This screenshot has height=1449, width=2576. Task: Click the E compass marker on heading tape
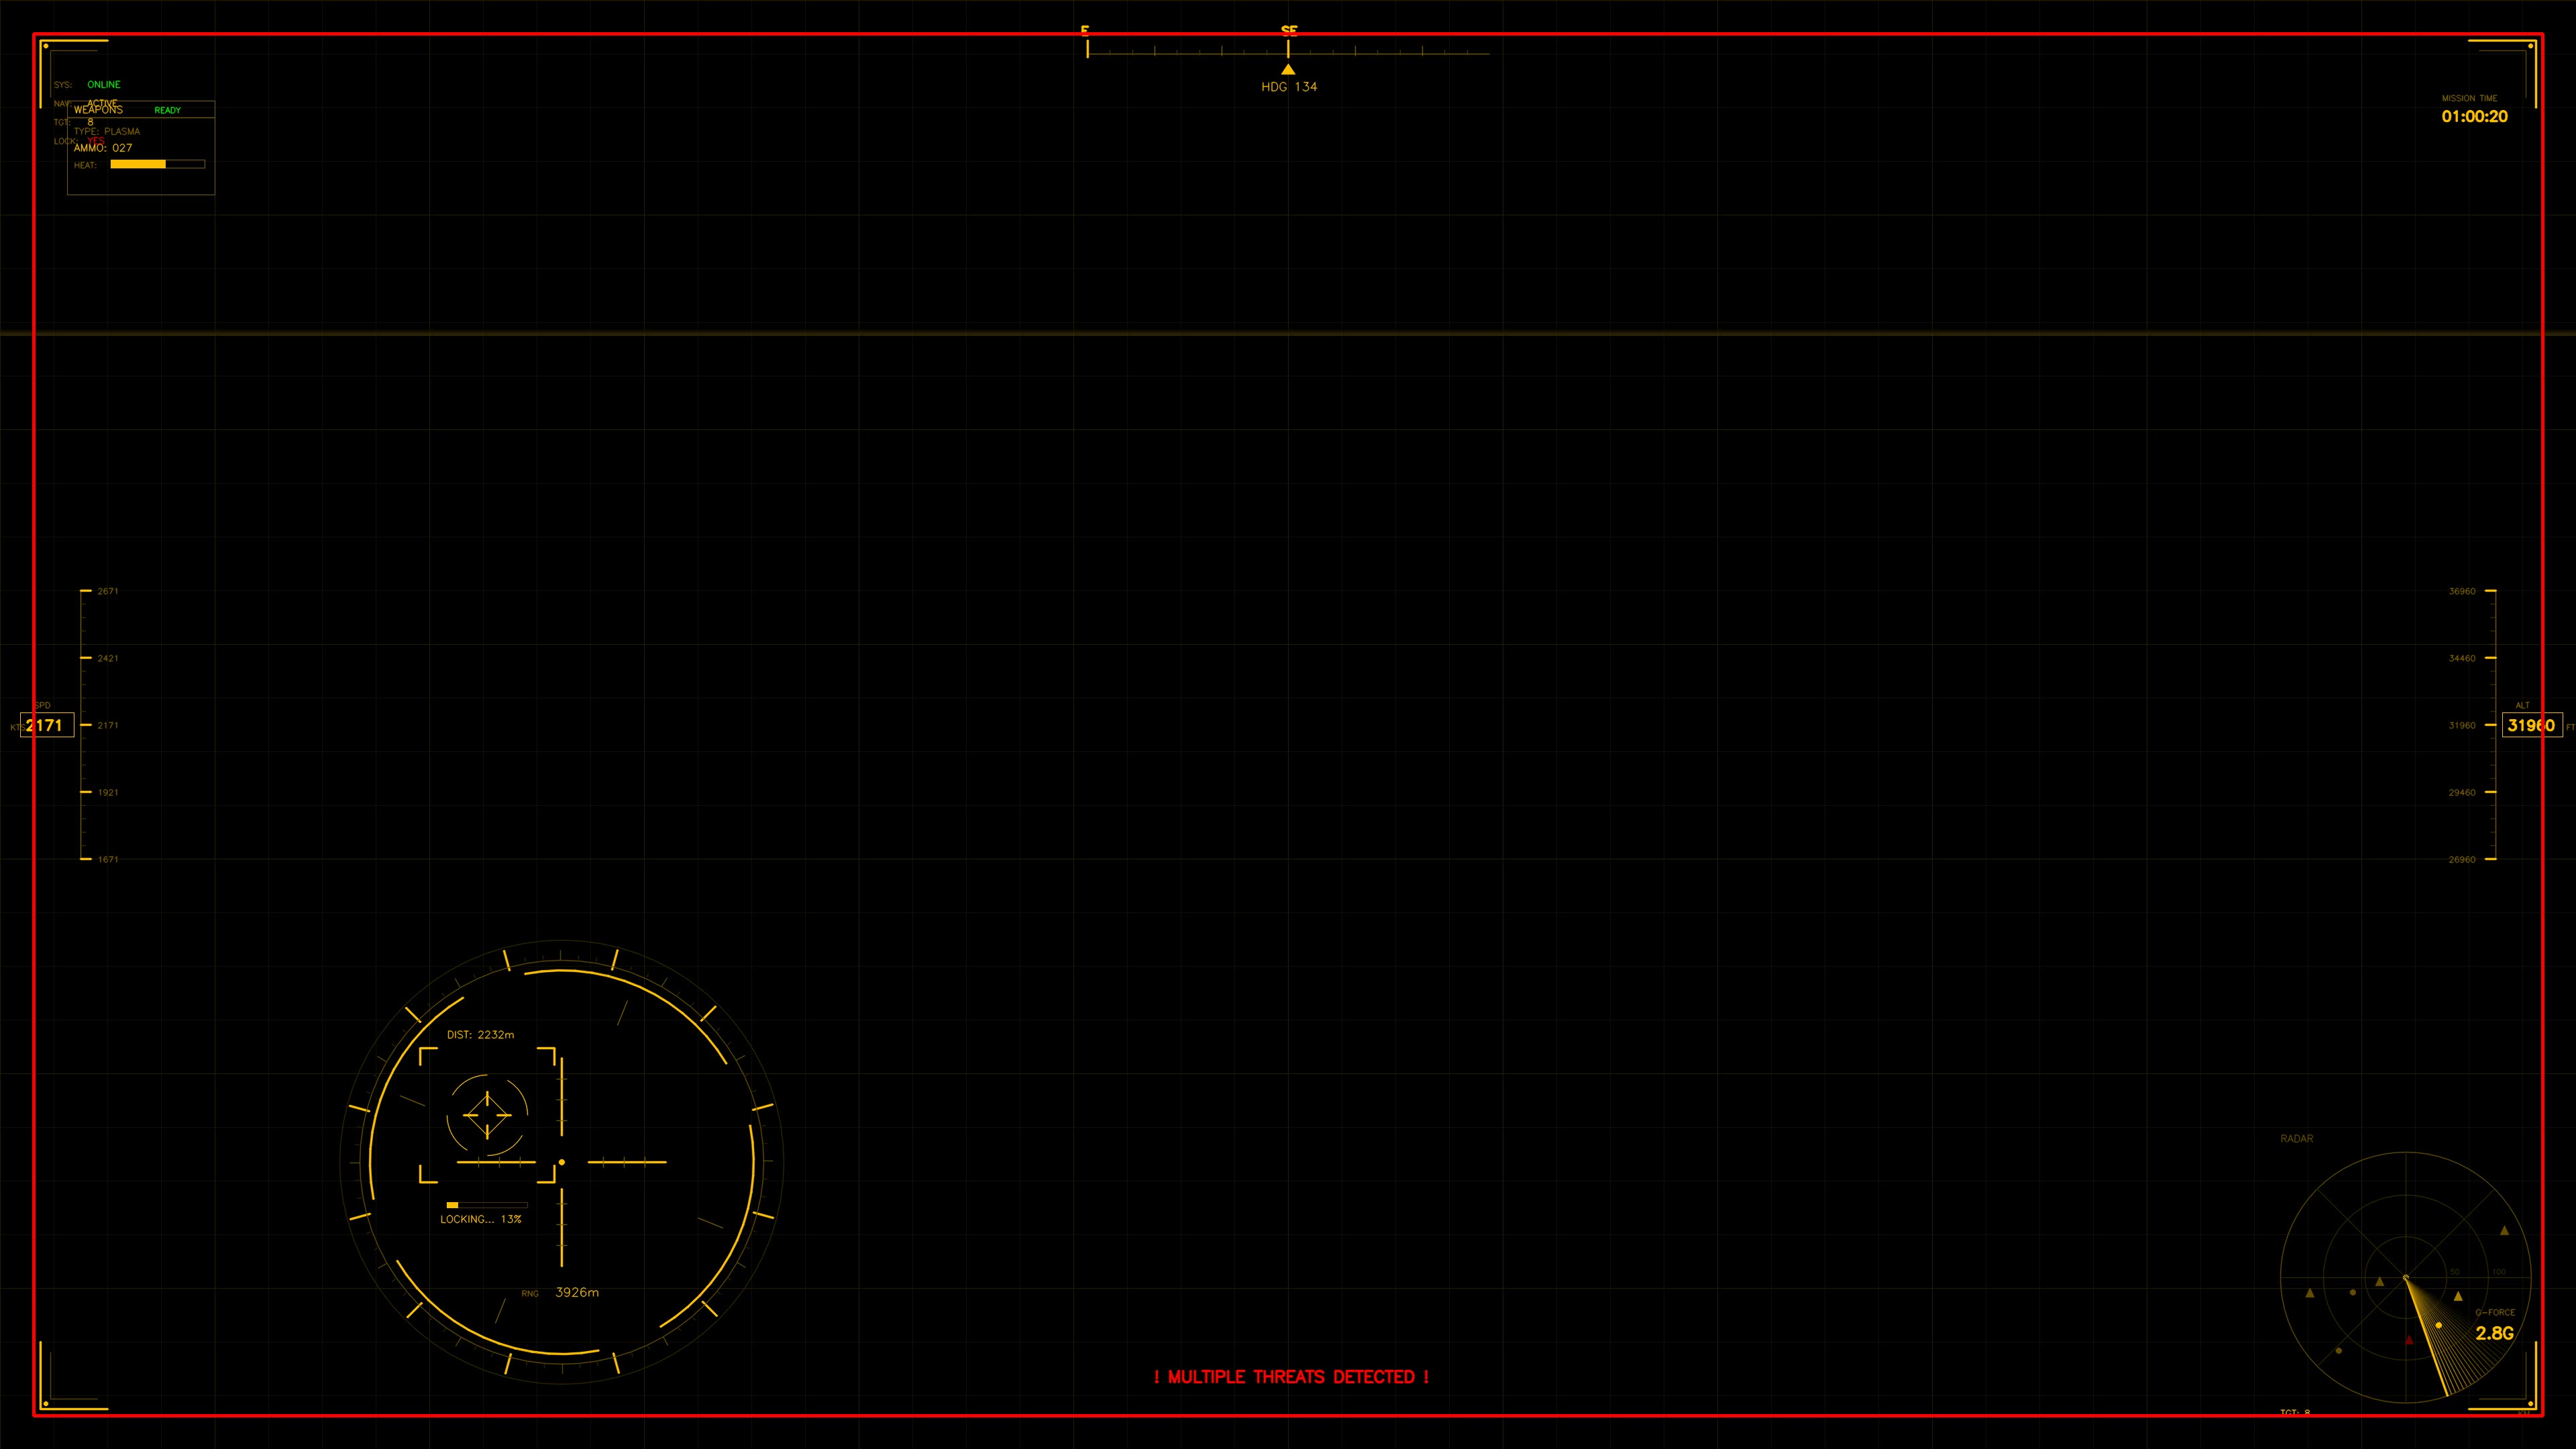click(1085, 31)
